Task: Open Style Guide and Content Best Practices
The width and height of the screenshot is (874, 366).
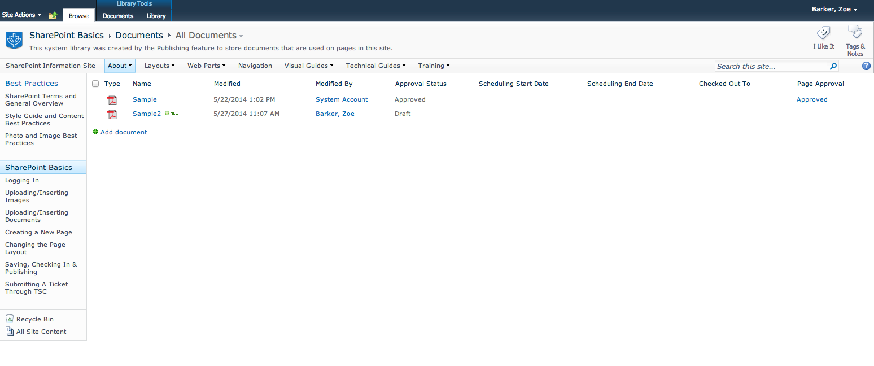Action: tap(45, 120)
